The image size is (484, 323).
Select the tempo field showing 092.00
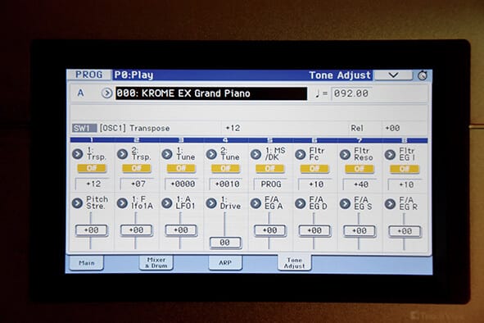pyautogui.click(x=352, y=93)
